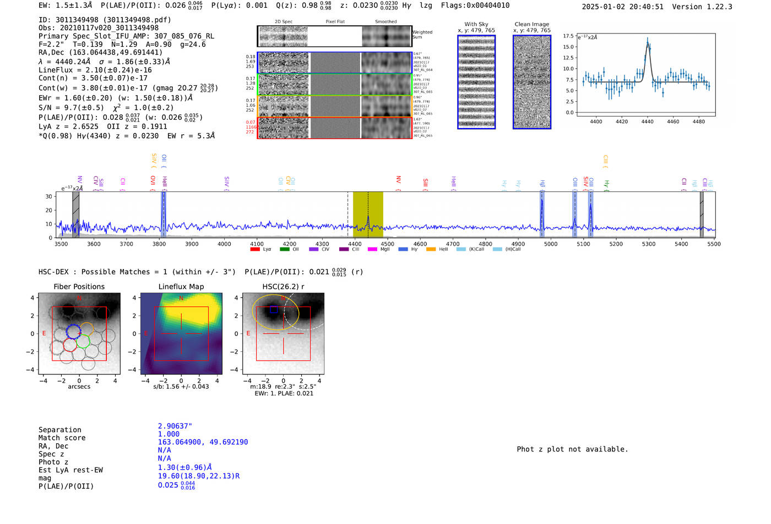Click the green OII legend swatch
The height and width of the screenshot is (524, 771).
click(284, 249)
